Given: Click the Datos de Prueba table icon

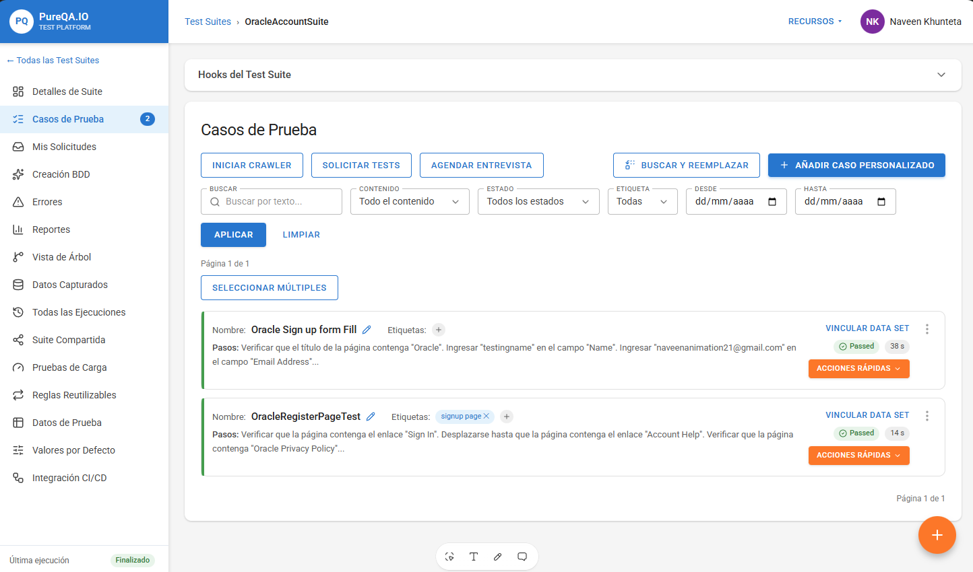Looking at the screenshot, I should pos(18,423).
